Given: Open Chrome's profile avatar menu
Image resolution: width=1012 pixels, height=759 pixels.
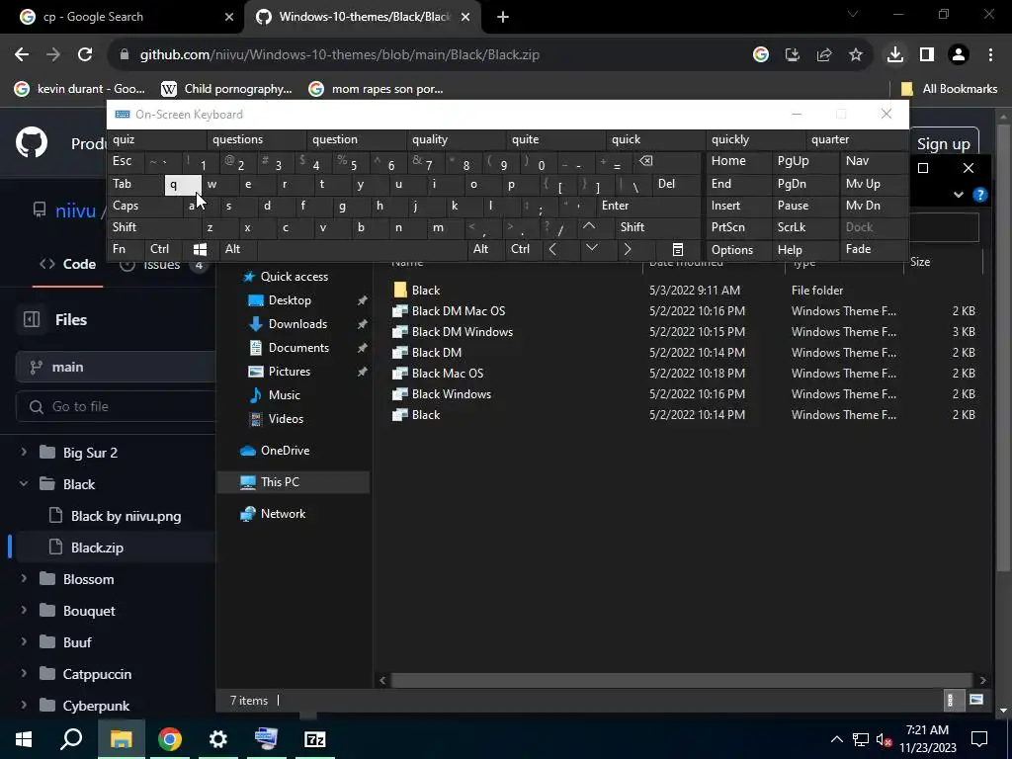Looking at the screenshot, I should pyautogui.click(x=959, y=55).
